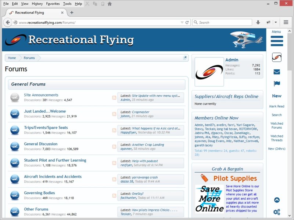
Task: Open the Favorites menu
Action: coord(53,4)
